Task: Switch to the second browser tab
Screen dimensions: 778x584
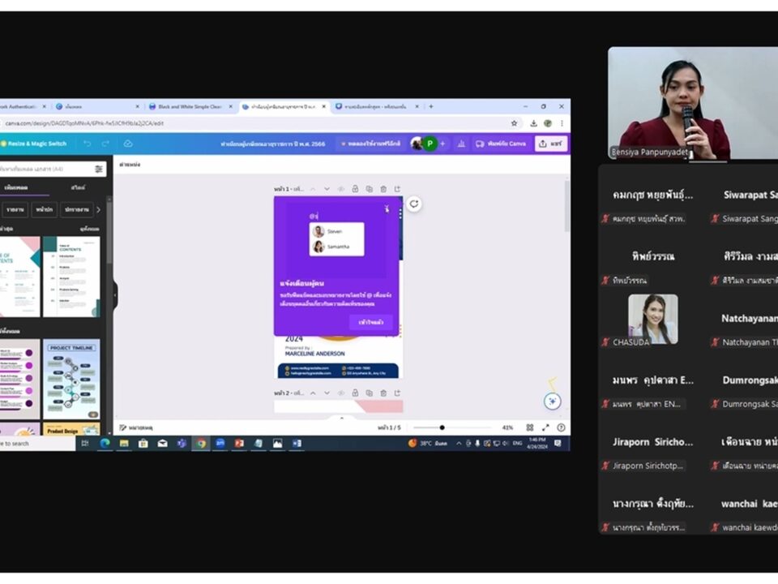Action: 96,106
